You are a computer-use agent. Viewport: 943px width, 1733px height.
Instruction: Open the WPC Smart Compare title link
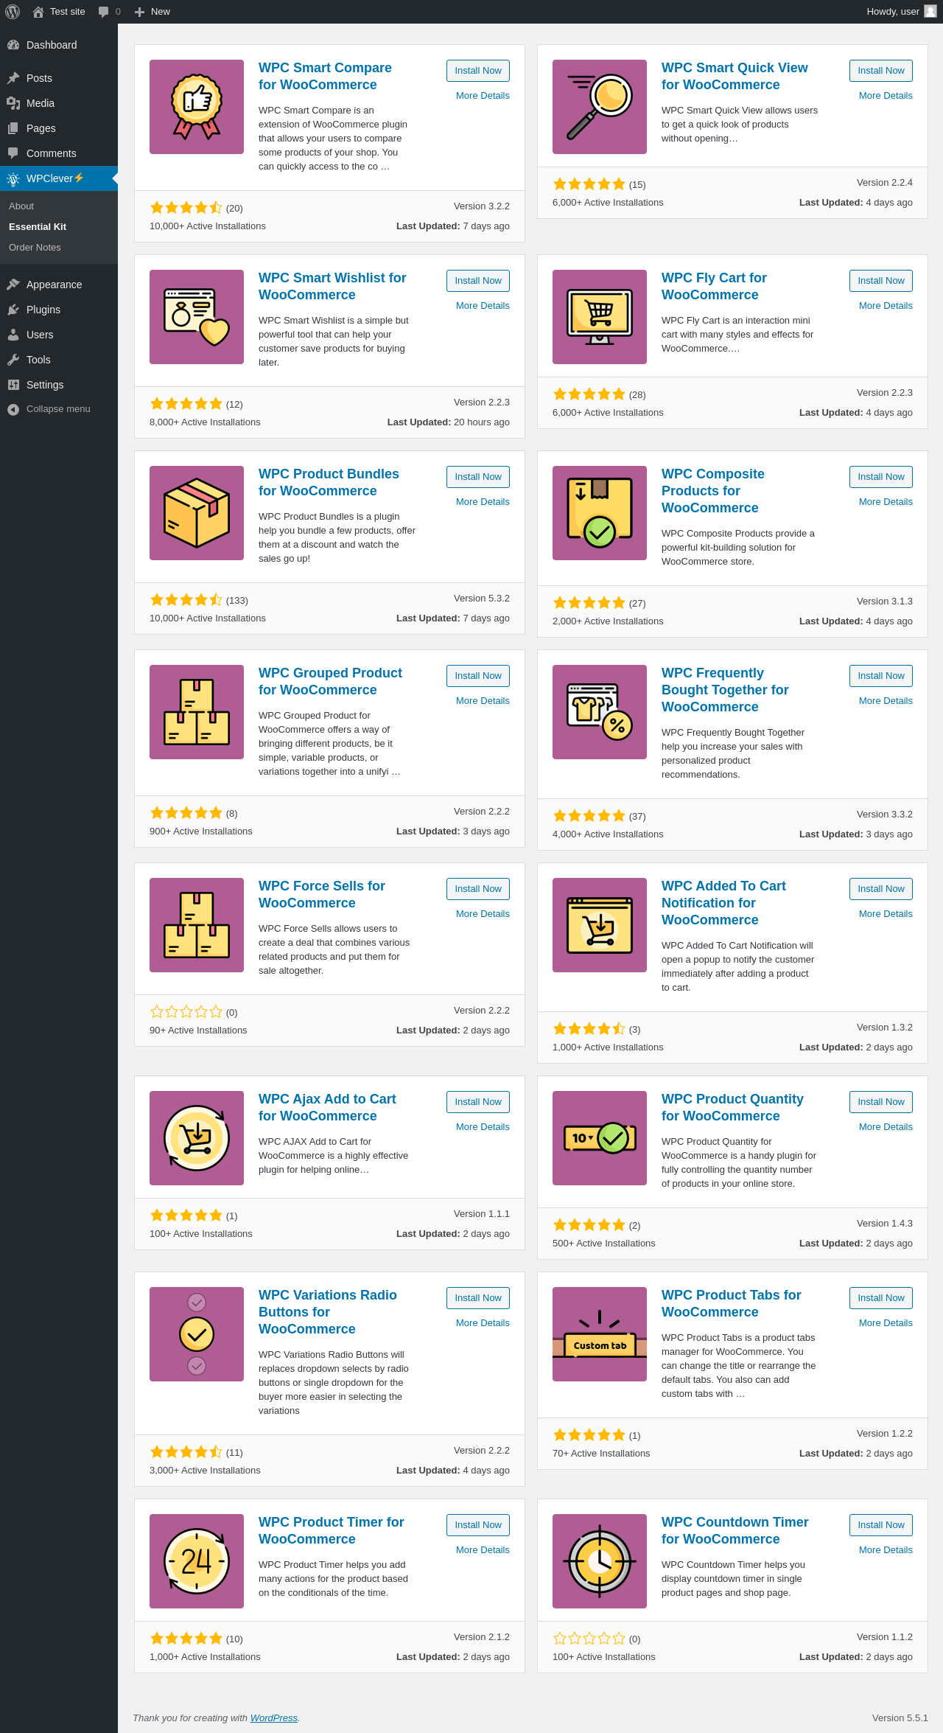point(325,77)
